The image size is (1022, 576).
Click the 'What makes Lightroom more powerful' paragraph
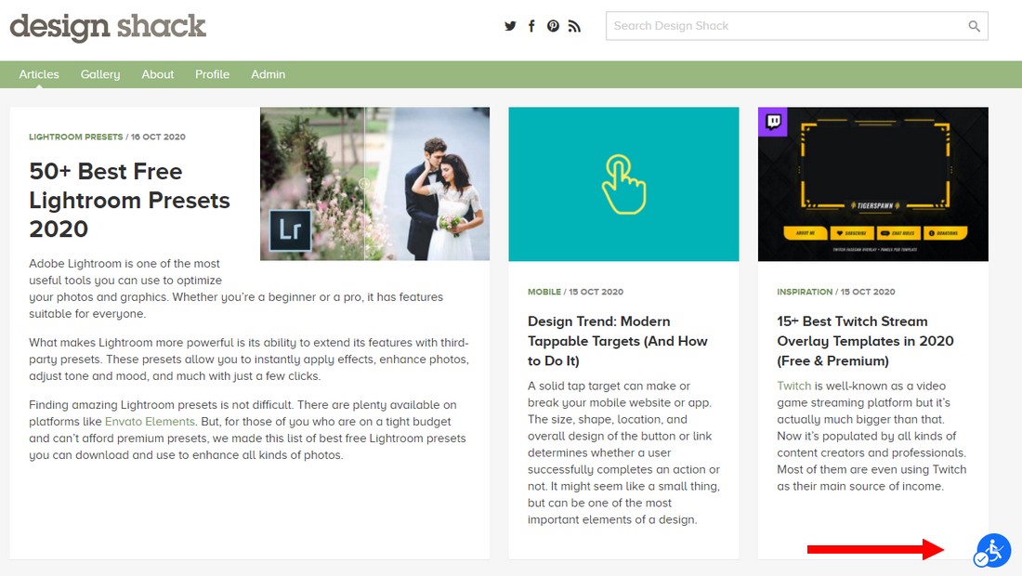tap(249, 359)
